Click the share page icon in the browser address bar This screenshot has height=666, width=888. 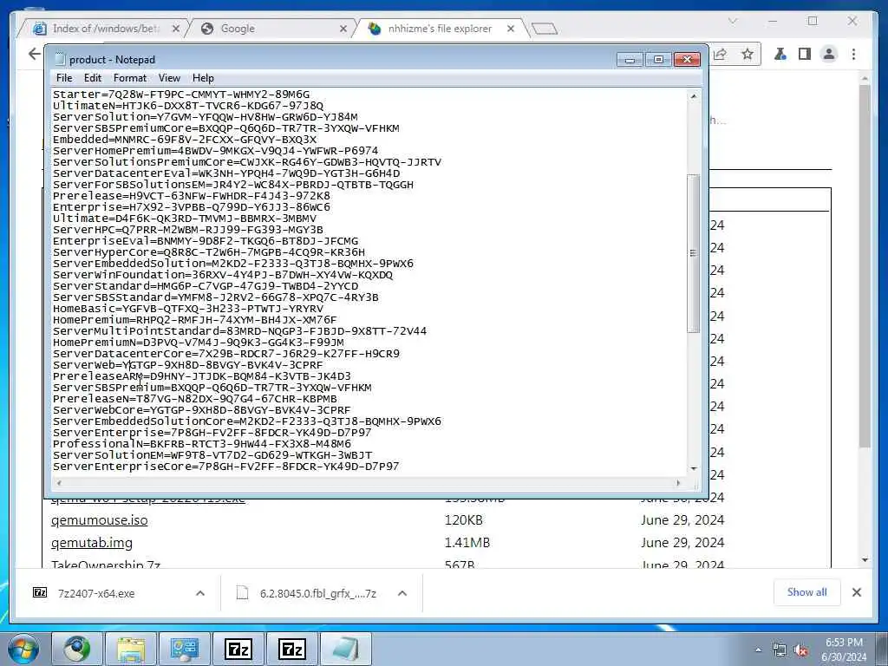[721, 54]
